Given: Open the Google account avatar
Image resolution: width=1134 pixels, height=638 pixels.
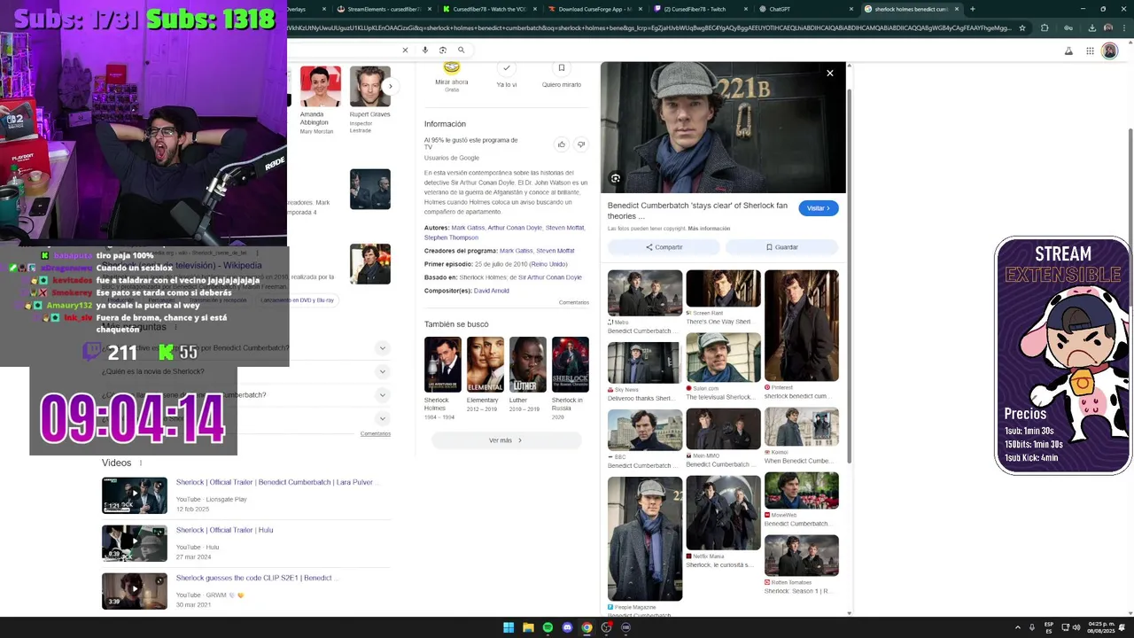Looking at the screenshot, I should pos(1110,51).
